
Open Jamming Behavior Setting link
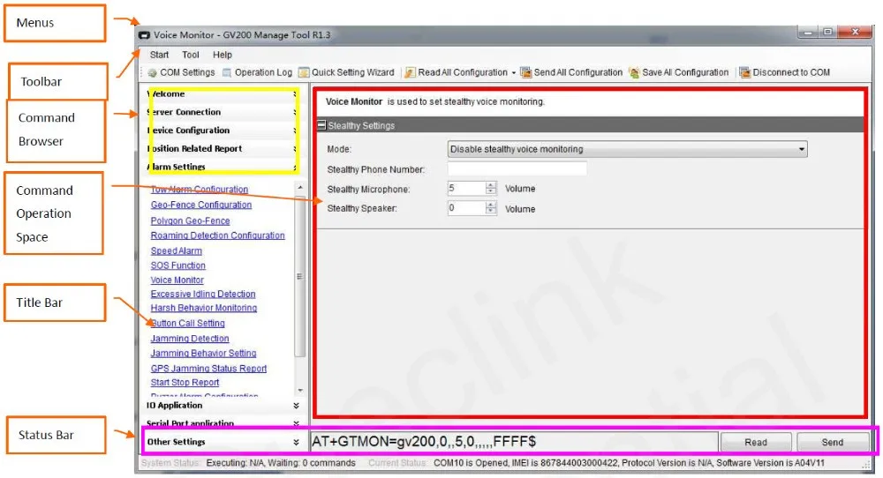(203, 353)
